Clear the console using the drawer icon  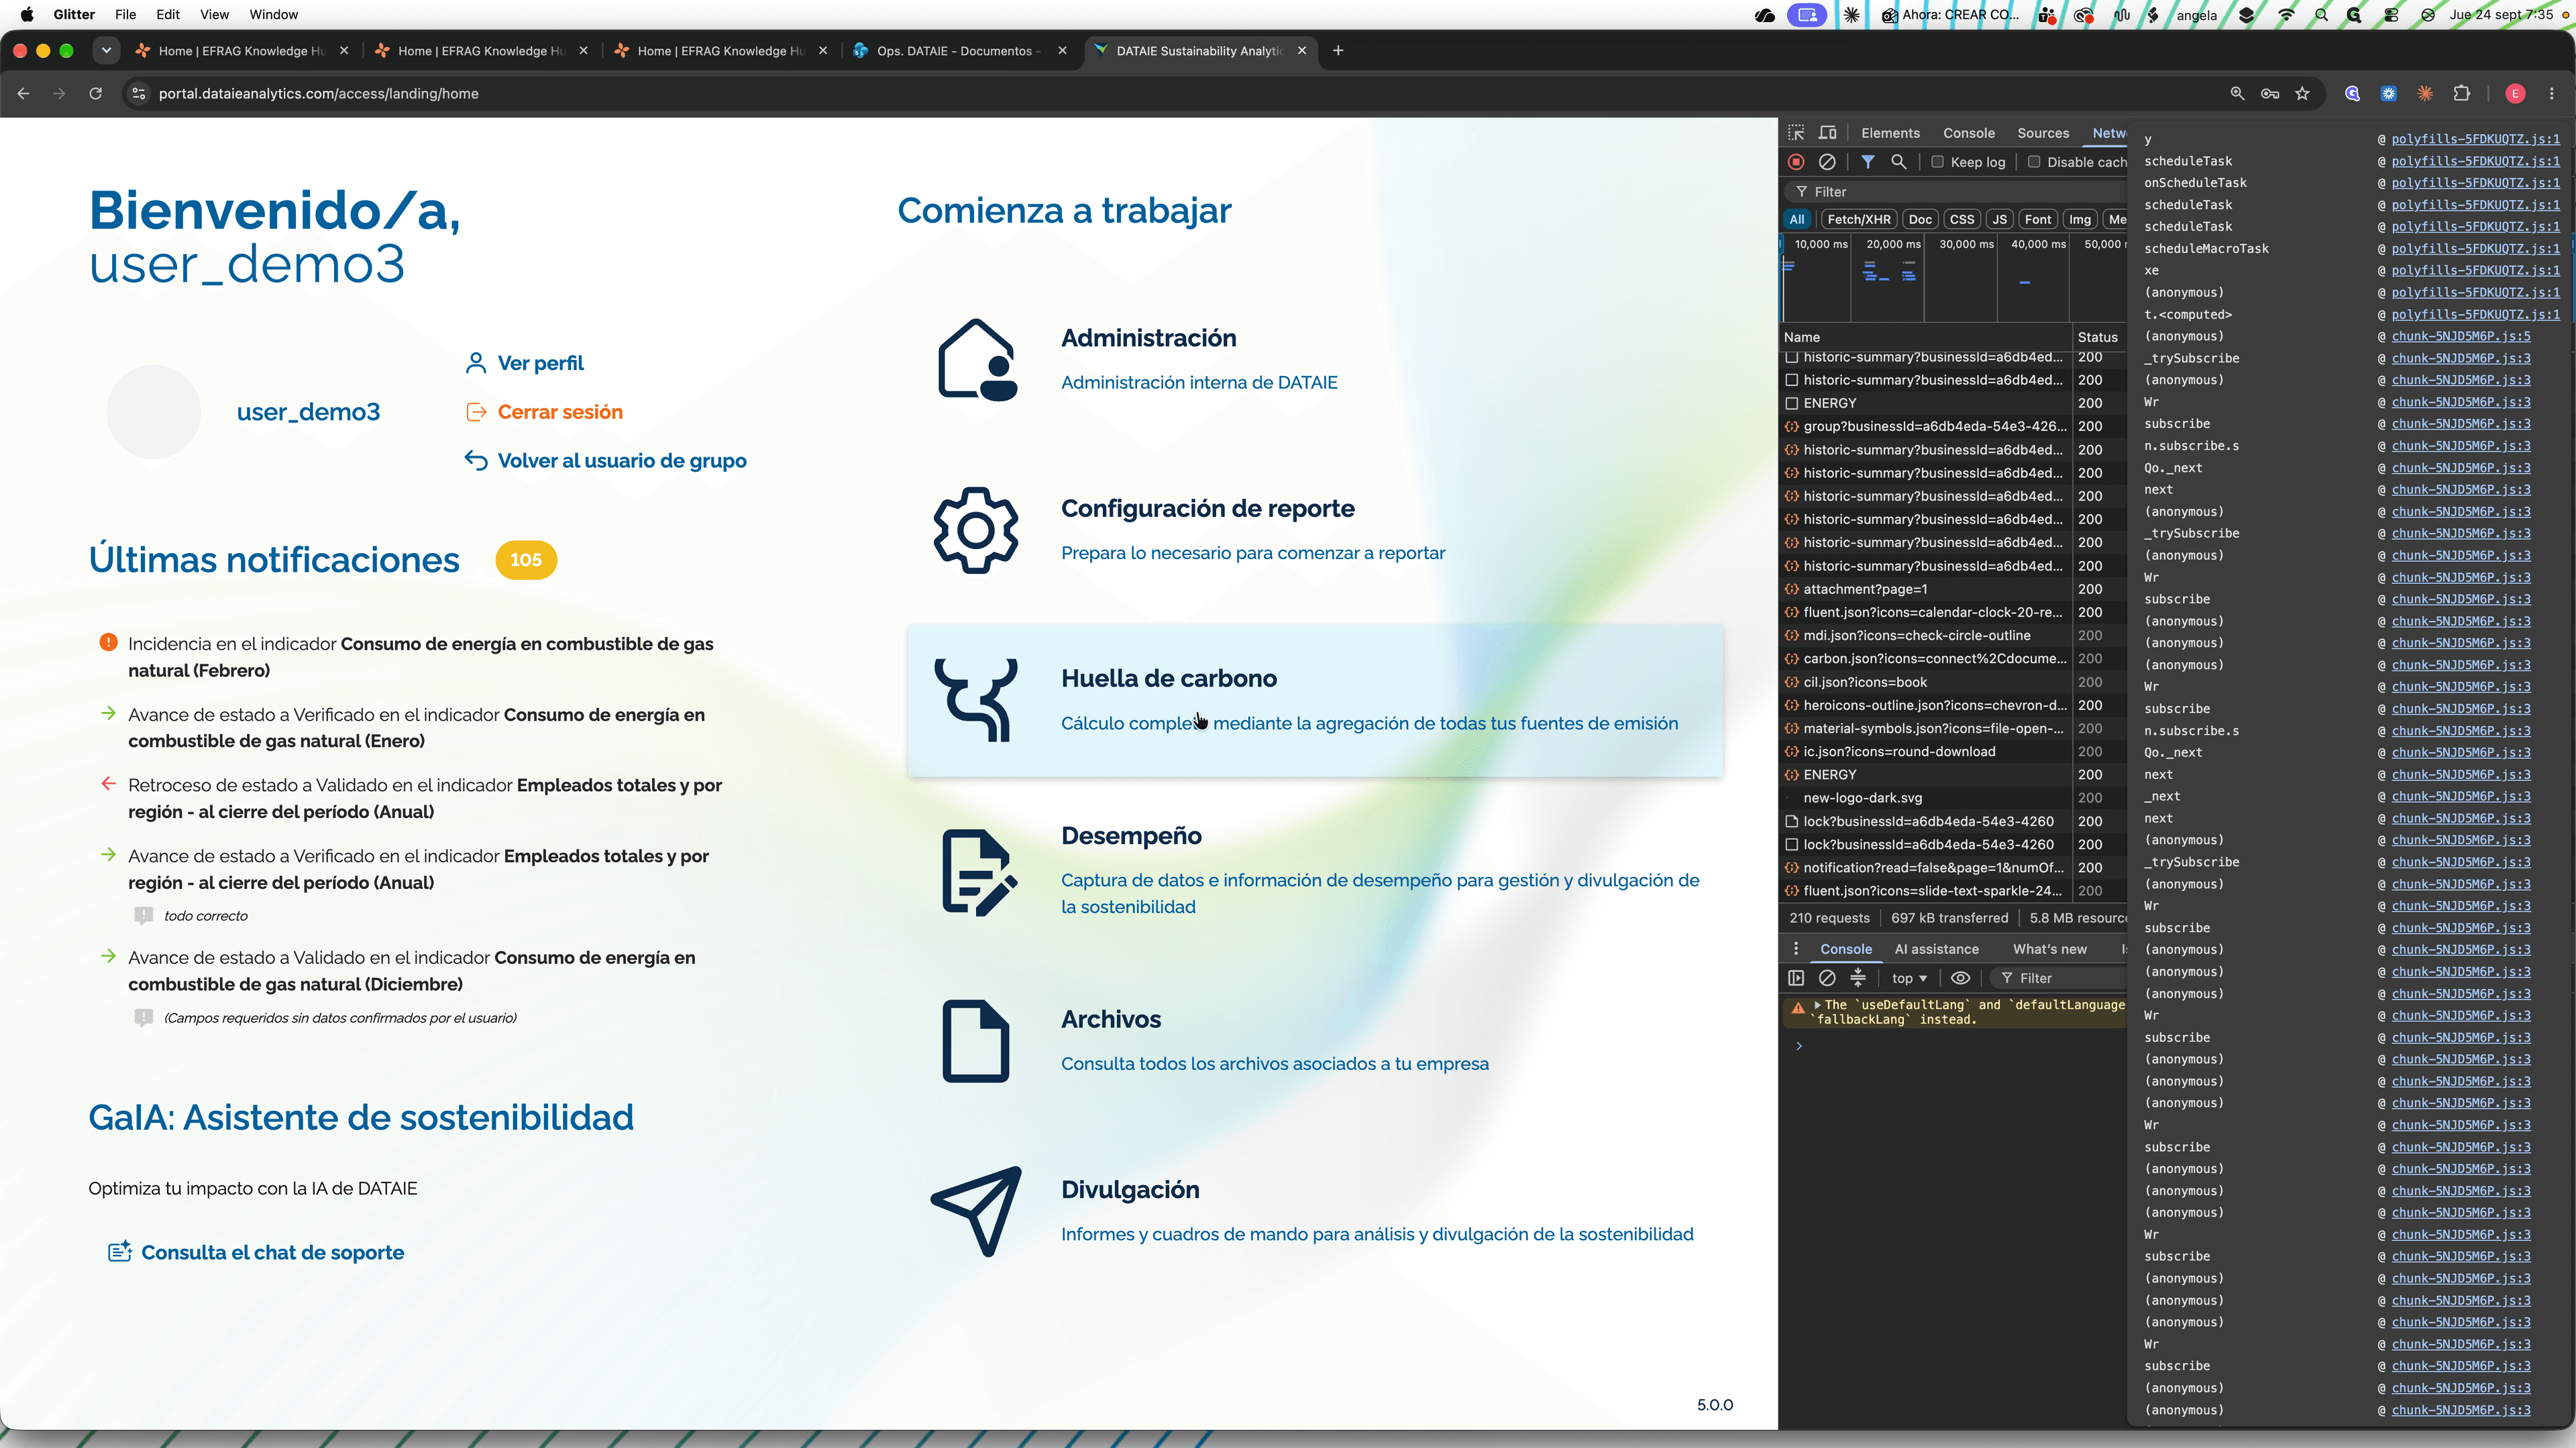[x=1827, y=978]
